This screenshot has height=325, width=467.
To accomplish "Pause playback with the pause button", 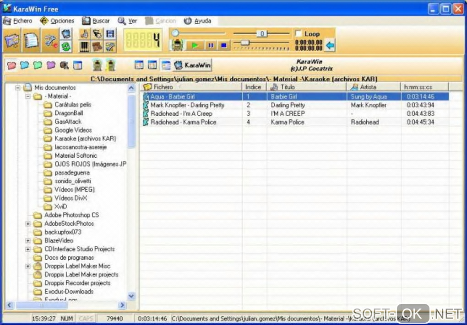I will (x=211, y=45).
